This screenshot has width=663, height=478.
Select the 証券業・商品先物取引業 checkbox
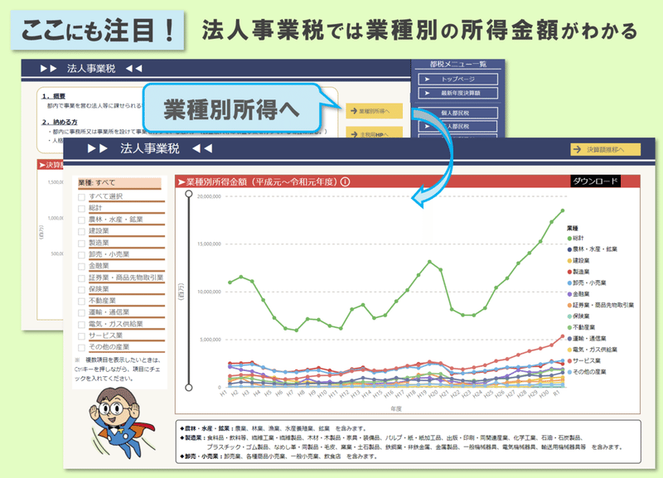click(81, 278)
